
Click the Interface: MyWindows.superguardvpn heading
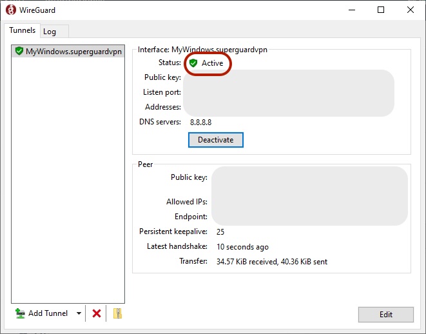pos(202,50)
